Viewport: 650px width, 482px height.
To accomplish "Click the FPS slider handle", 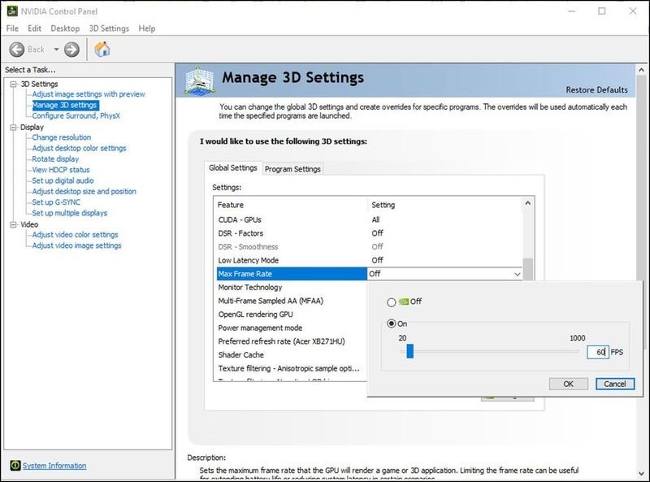I will 410,351.
